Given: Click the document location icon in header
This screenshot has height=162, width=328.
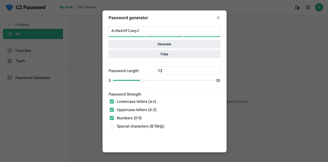Looking at the screenshot, I should [297, 8].
